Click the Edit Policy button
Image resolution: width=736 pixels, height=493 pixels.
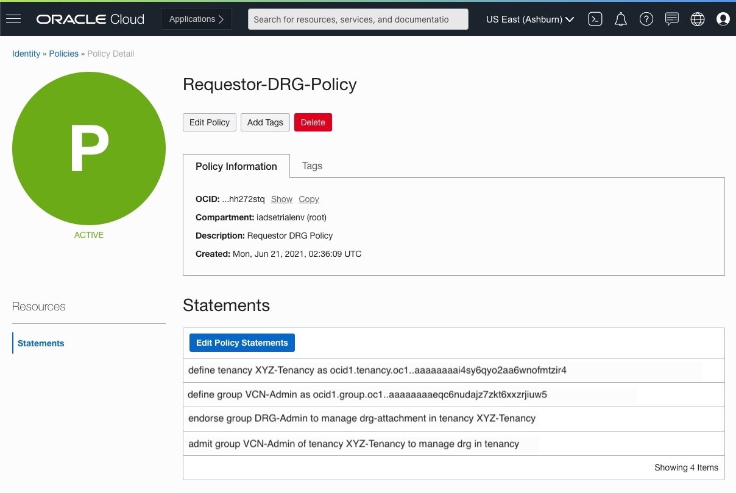click(210, 122)
